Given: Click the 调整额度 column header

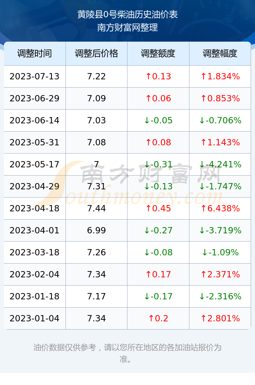Looking at the screenshot, I should click(158, 53).
